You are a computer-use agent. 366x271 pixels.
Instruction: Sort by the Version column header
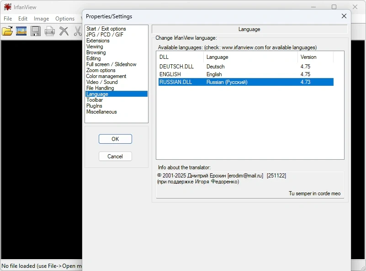315,57
